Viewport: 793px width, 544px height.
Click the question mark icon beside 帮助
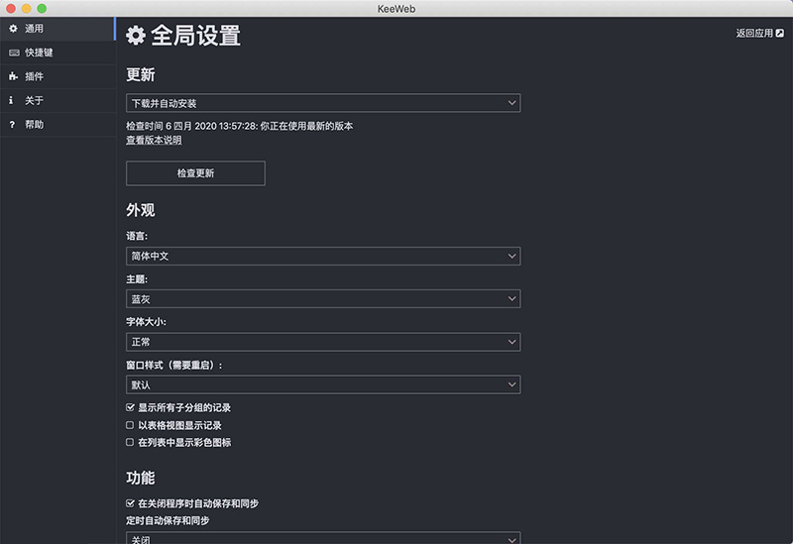[12, 125]
